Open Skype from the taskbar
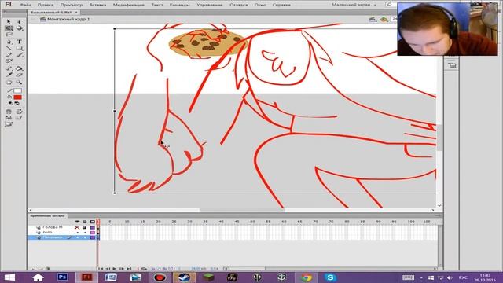 tap(330, 277)
